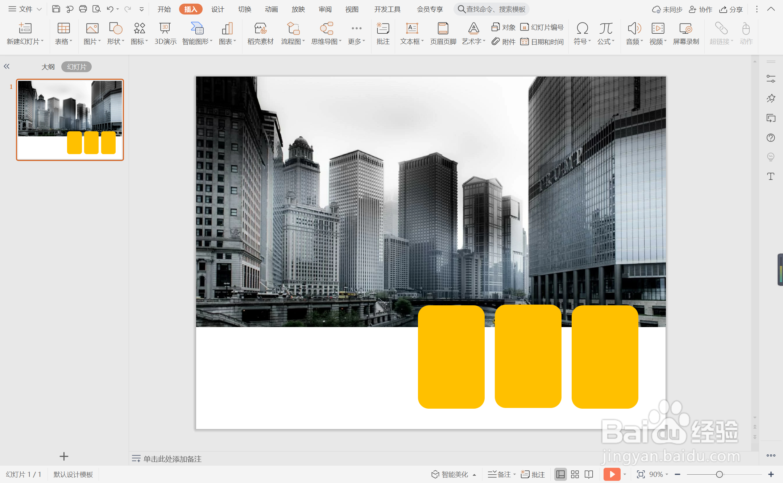Click the zoom slider handle
Viewport: 783px width, 483px height.
(720, 474)
